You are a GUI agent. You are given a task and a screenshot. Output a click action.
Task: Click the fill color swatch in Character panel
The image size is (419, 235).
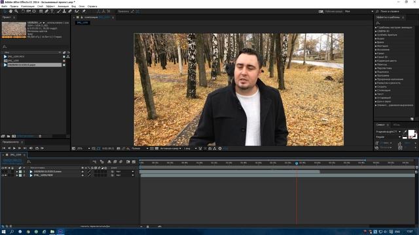pos(411,133)
